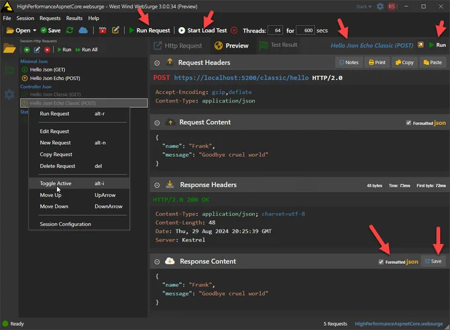Choose Move Down in context menu
Viewport: 450px width, 330px height.
click(79, 206)
